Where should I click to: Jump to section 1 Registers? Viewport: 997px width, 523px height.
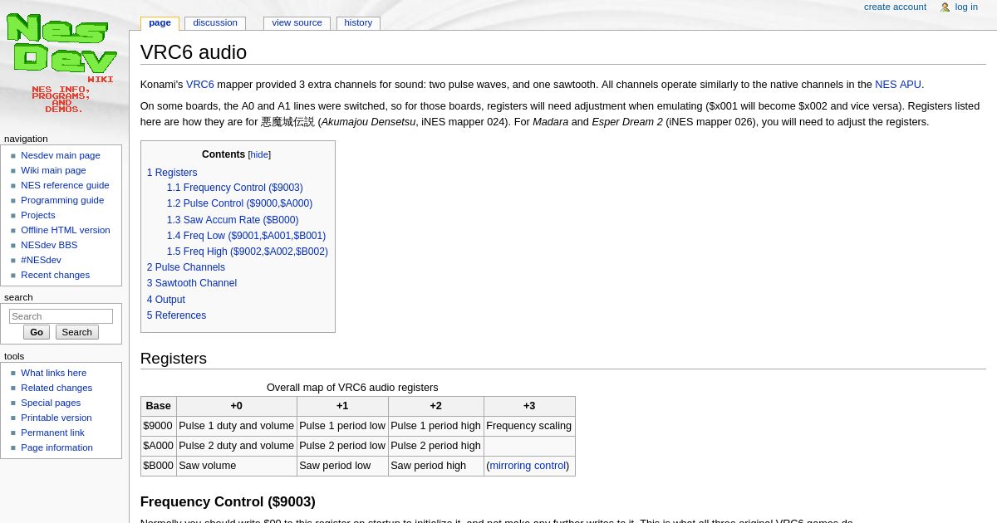click(172, 173)
